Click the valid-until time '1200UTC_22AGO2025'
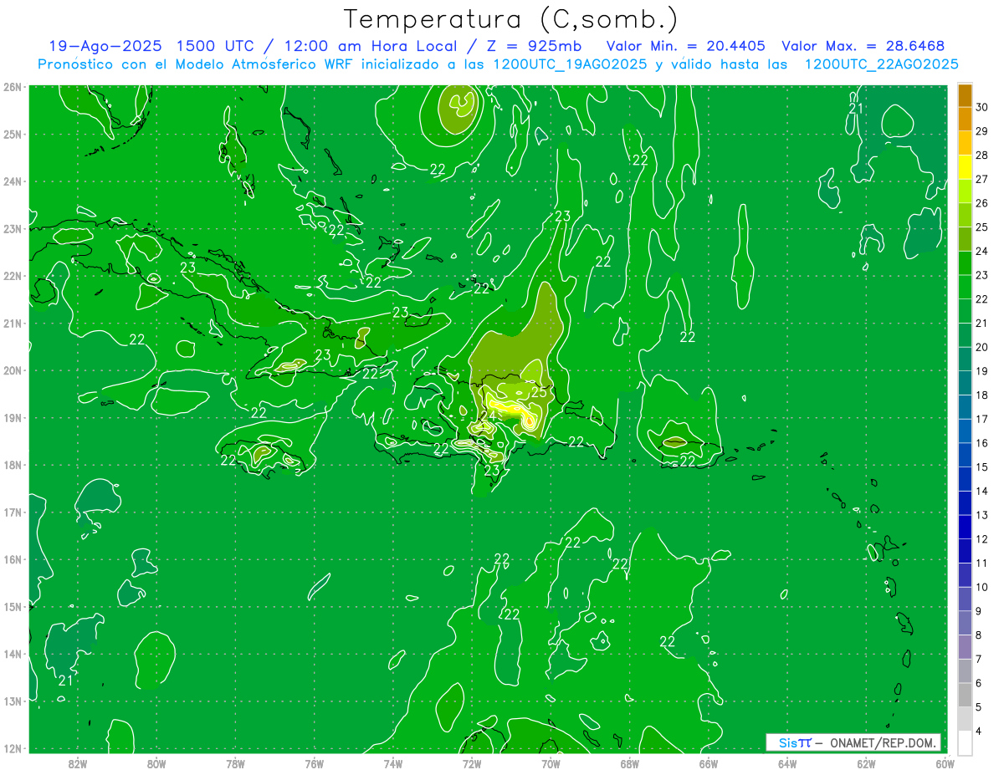 click(881, 64)
